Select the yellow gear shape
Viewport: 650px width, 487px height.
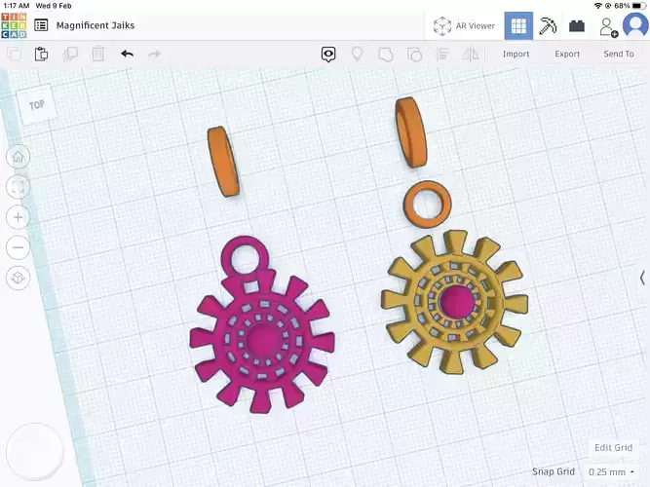[454, 303]
